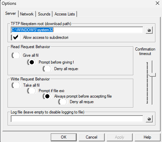This screenshot has width=162, height=142.
Task: Click the Cancel button
Action: tap(92, 137)
